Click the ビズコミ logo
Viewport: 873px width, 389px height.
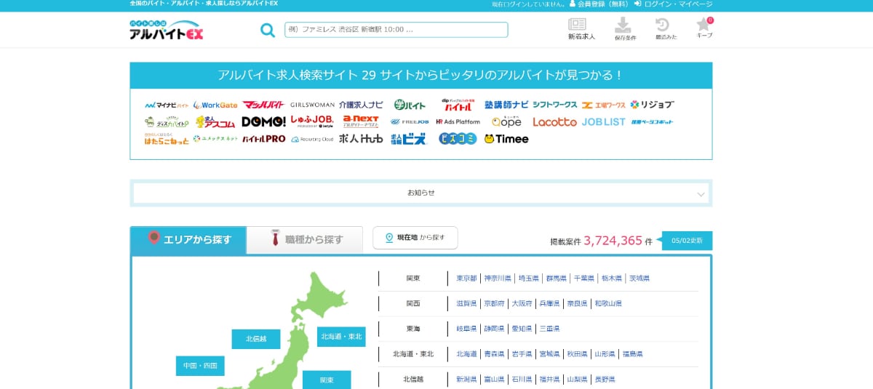point(458,139)
